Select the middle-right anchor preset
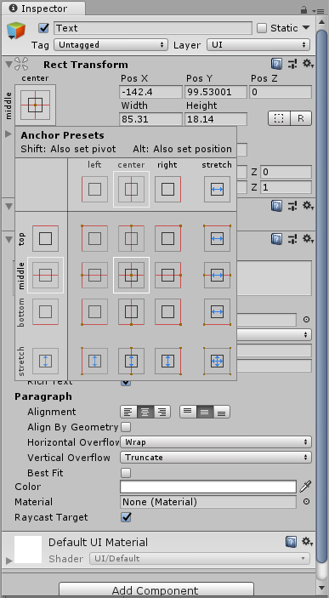This screenshot has height=598, width=329. pyautogui.click(x=167, y=275)
